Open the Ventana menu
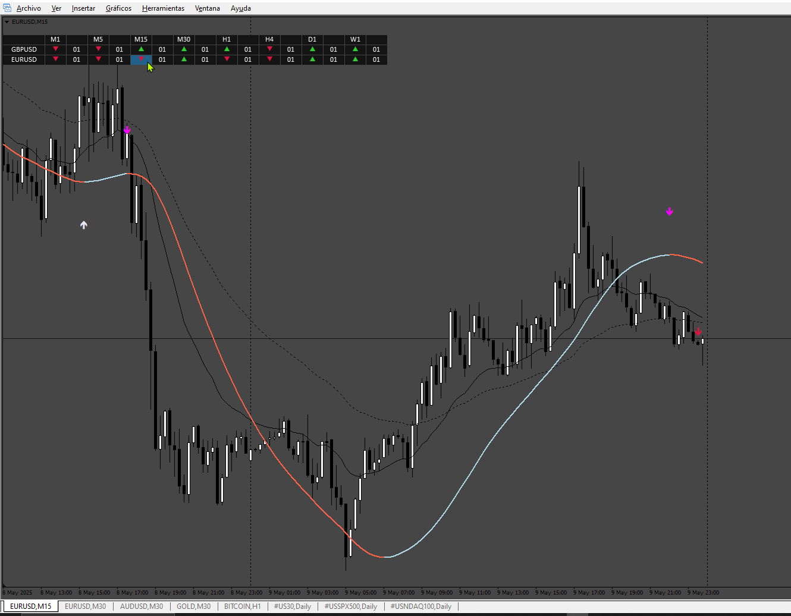The image size is (791, 616). [x=208, y=8]
